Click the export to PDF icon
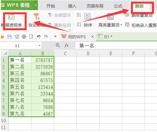The image size is (157, 132). tap(17, 37)
